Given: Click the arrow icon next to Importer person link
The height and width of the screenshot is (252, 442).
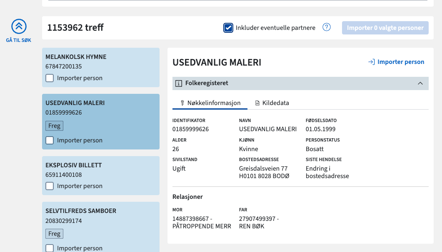Looking at the screenshot, I should (371, 61).
